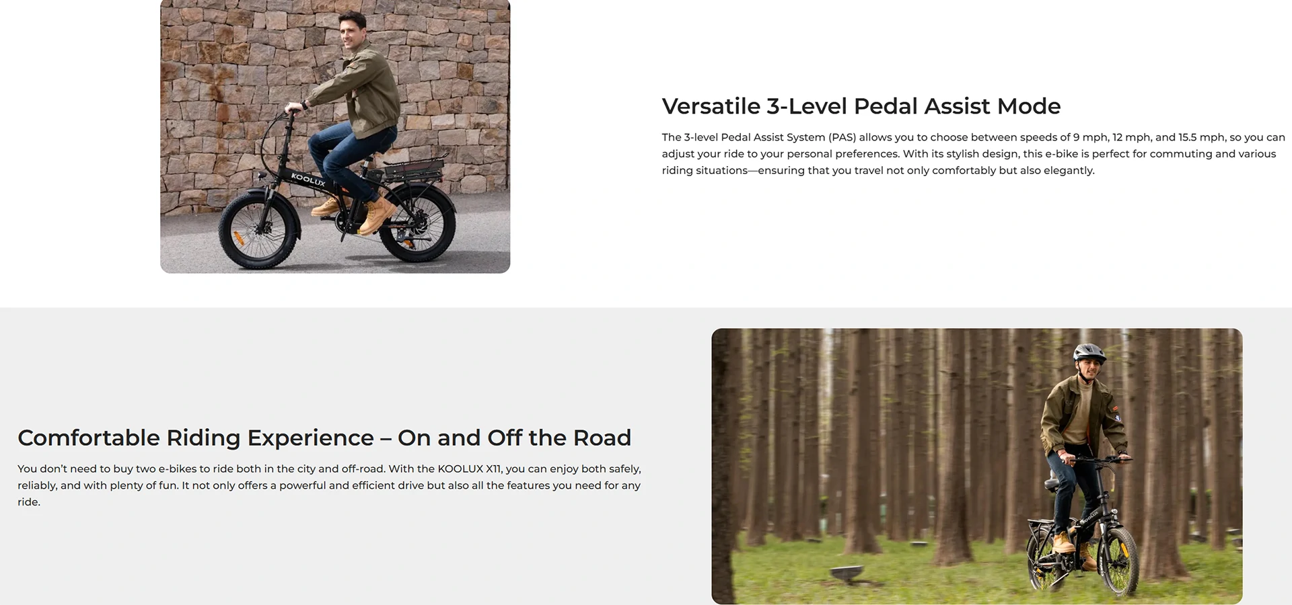1292x605 pixels.
Task: Click the "15.5 mph" speed text
Action: (1201, 137)
